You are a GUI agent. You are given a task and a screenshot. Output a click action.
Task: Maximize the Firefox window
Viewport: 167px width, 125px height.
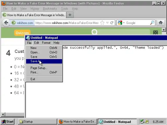coord(158,3)
